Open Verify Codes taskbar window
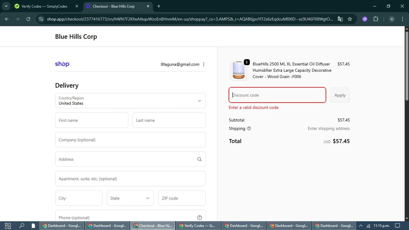The image size is (409, 230). click(198, 226)
